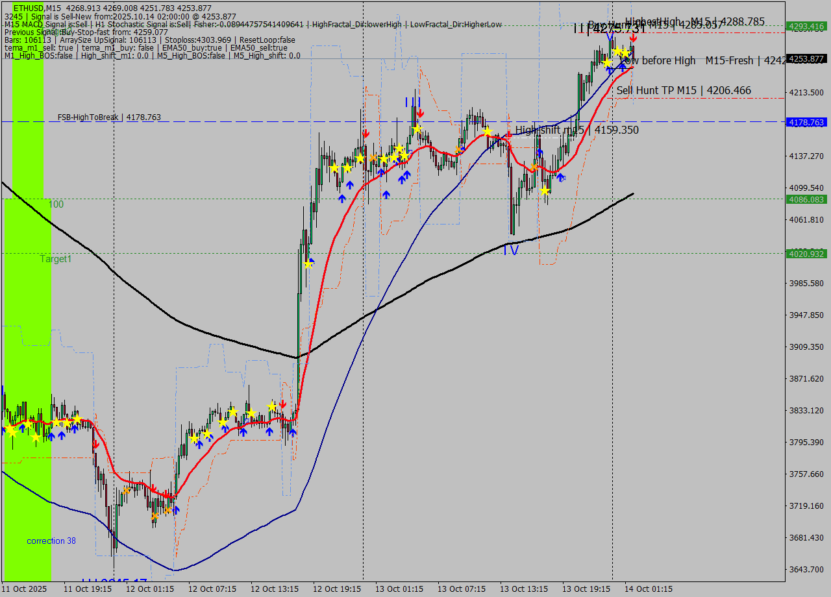The width and height of the screenshot is (831, 597).
Task: Click the blue wave IV label
Action: point(511,250)
